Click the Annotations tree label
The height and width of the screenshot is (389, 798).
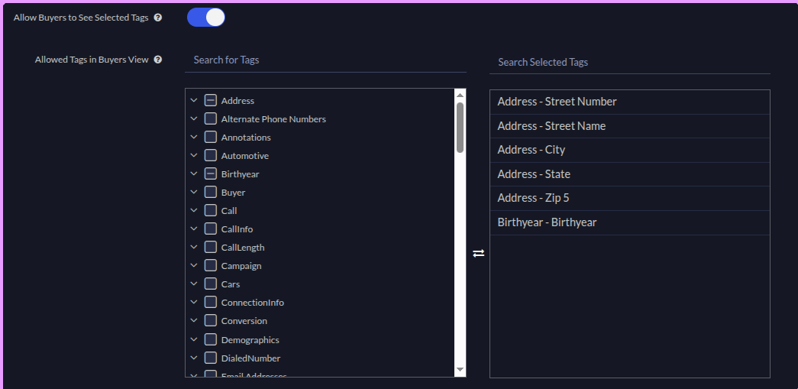(246, 138)
